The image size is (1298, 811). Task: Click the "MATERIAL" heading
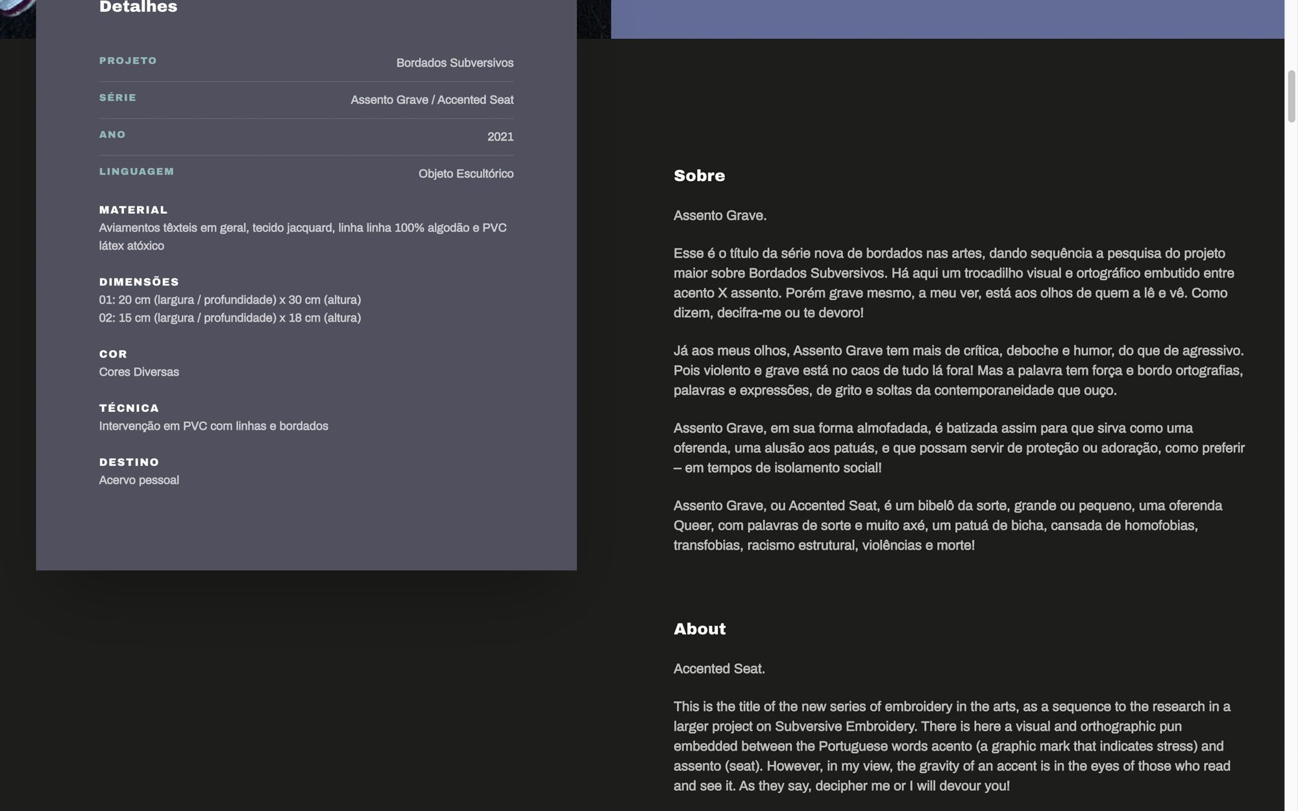point(133,210)
